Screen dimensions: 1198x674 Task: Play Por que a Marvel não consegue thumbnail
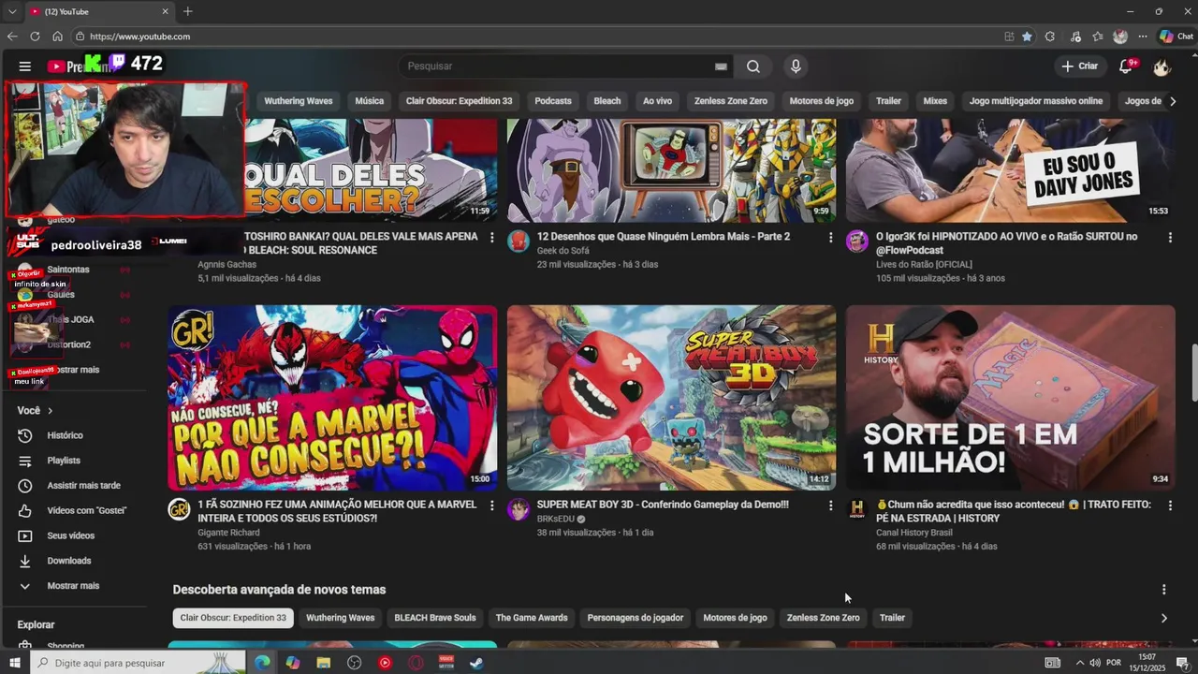(x=332, y=398)
